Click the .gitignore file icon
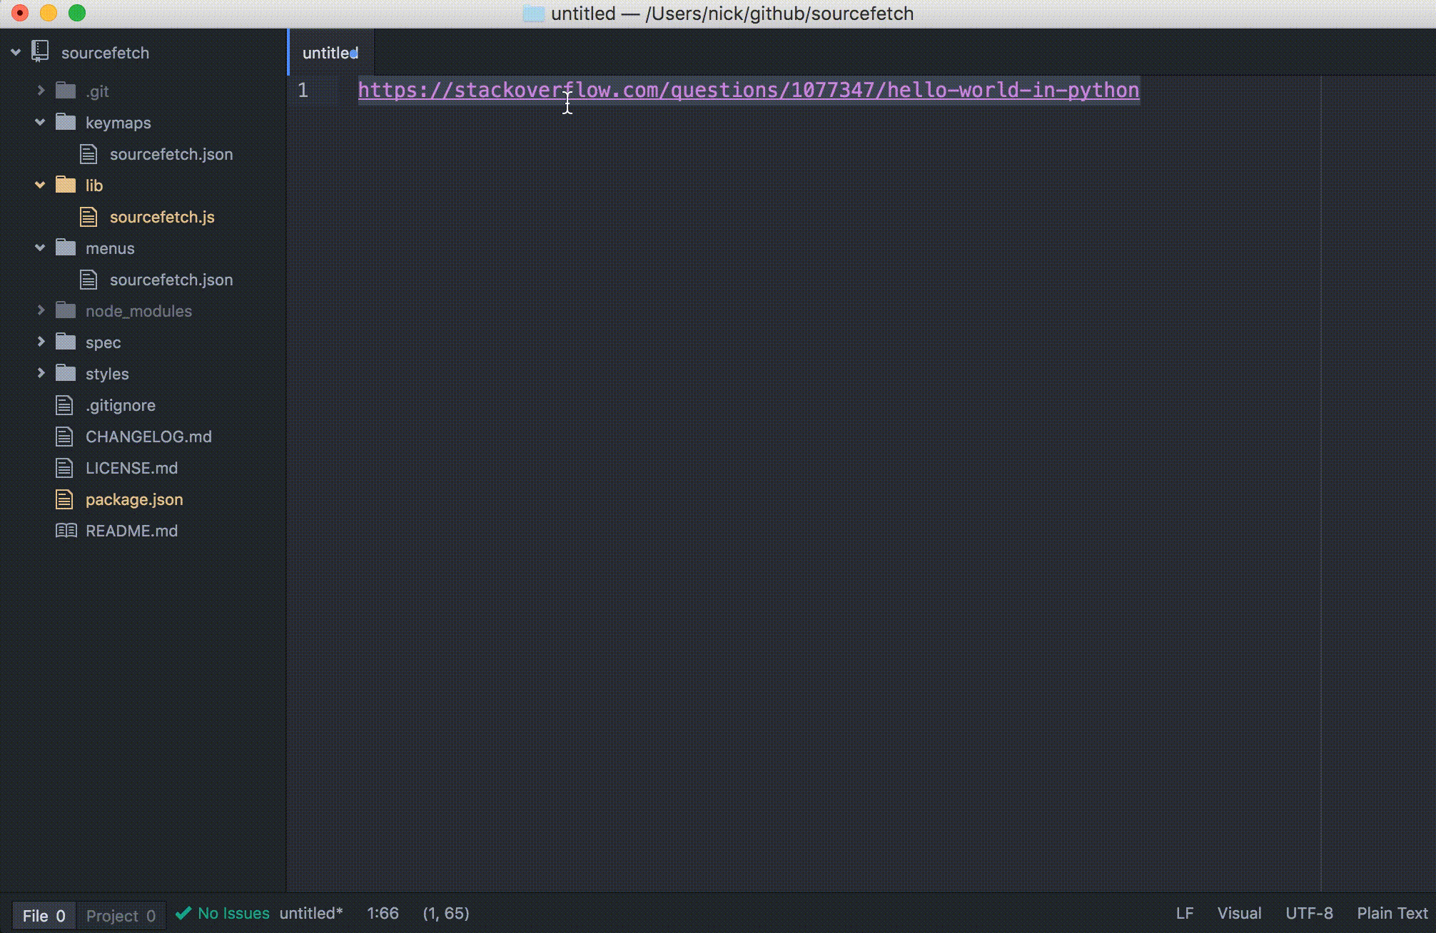 (64, 405)
